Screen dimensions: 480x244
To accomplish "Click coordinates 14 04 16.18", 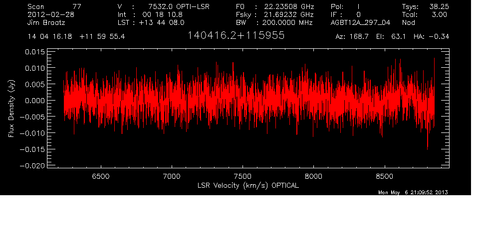I will (50, 37).
